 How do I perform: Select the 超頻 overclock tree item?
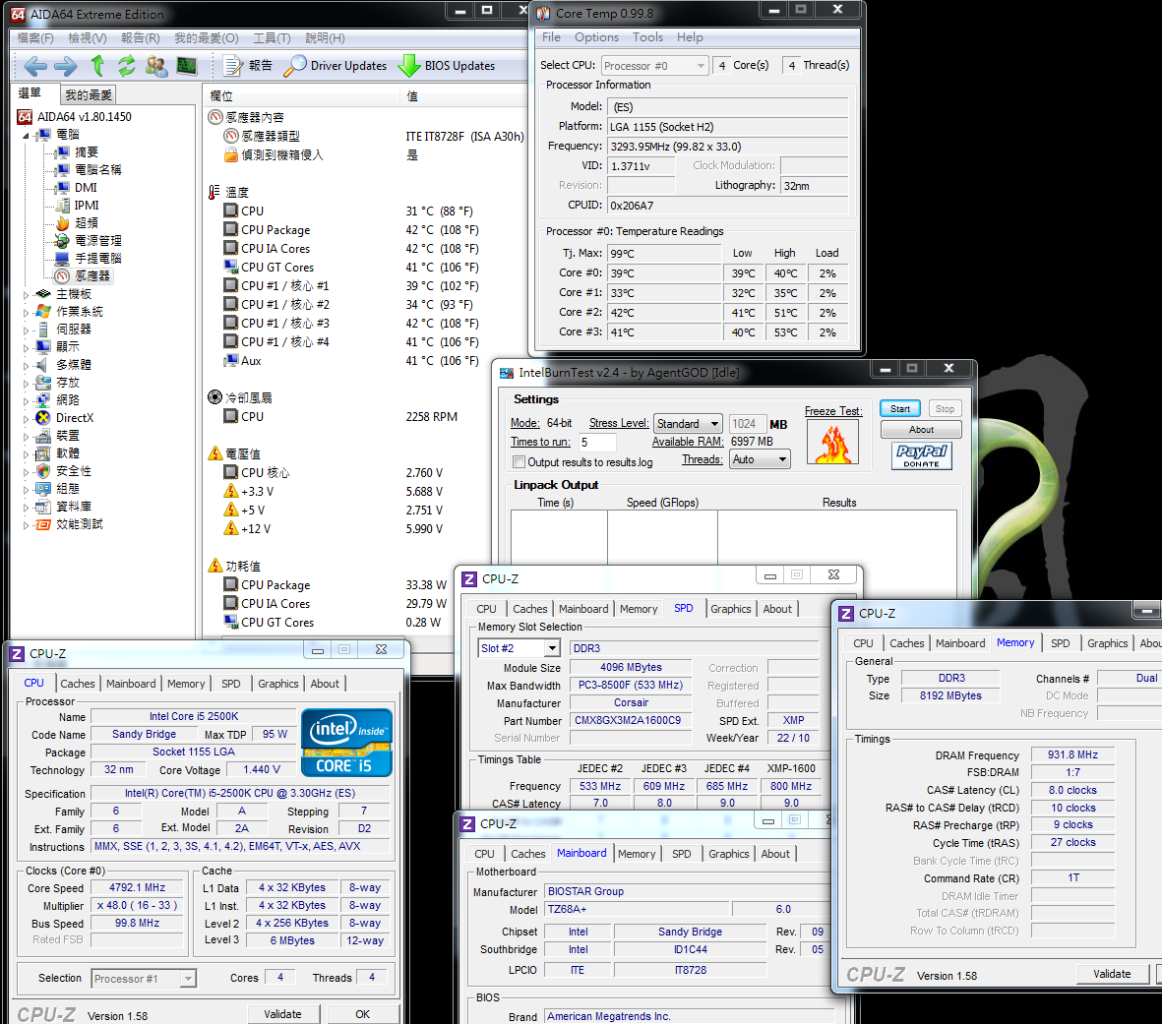[77, 222]
